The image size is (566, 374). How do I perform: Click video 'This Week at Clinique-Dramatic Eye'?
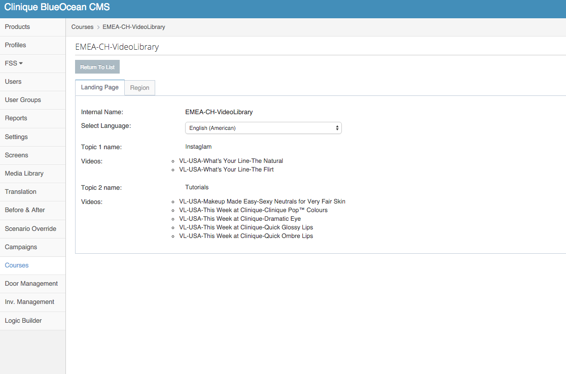click(x=240, y=219)
